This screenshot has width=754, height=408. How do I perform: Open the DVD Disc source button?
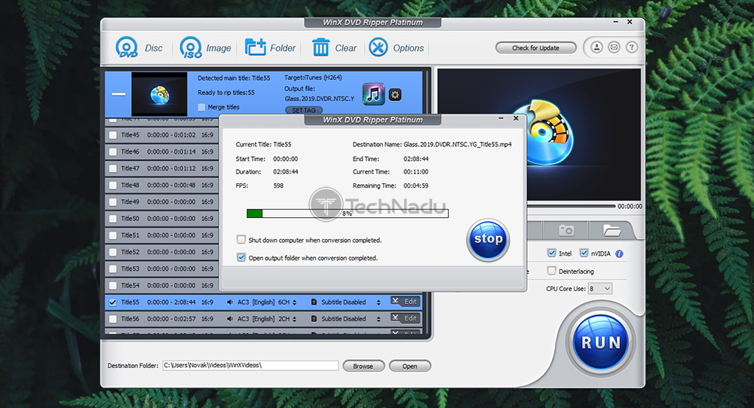(x=139, y=48)
